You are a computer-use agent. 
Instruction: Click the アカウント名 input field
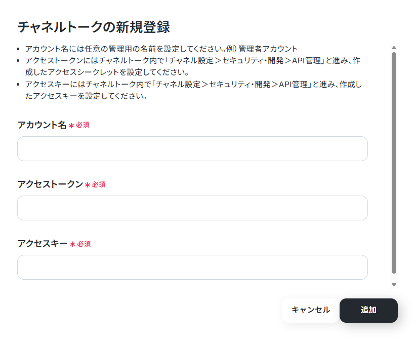point(192,148)
